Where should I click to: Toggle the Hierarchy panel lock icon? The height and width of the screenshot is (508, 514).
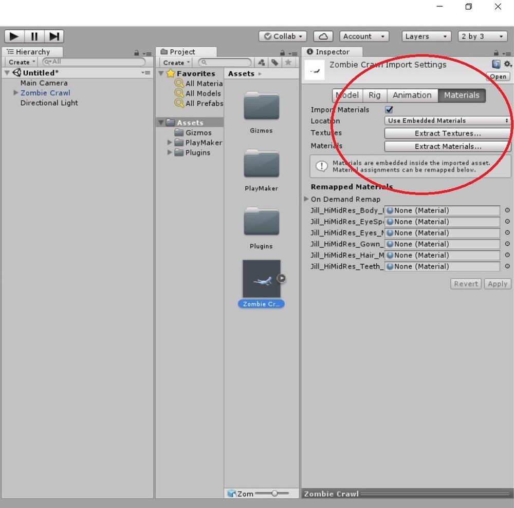click(136, 53)
